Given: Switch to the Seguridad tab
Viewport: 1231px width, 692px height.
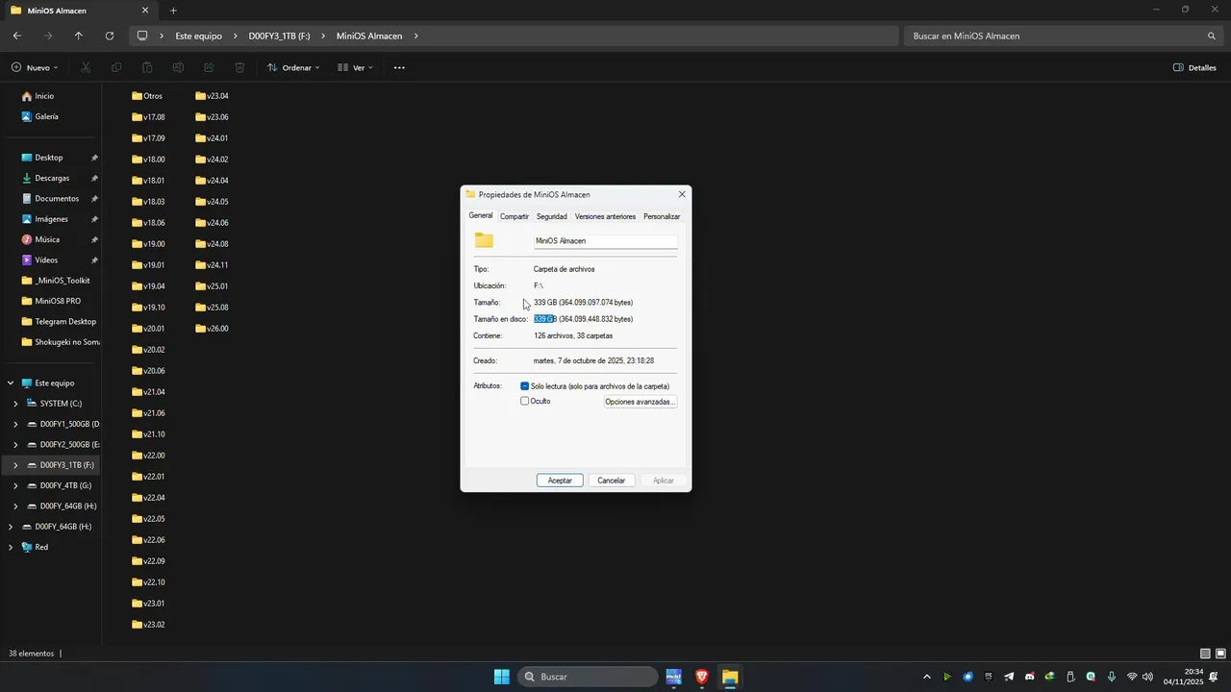Looking at the screenshot, I should tap(552, 216).
